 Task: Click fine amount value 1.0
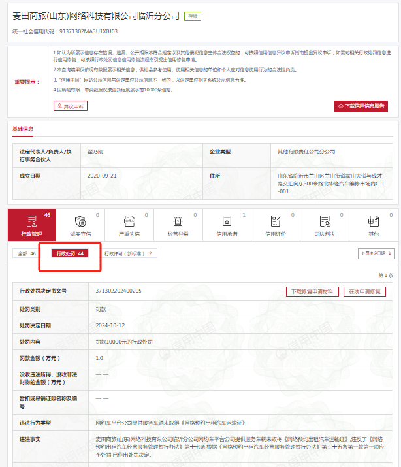99,358
